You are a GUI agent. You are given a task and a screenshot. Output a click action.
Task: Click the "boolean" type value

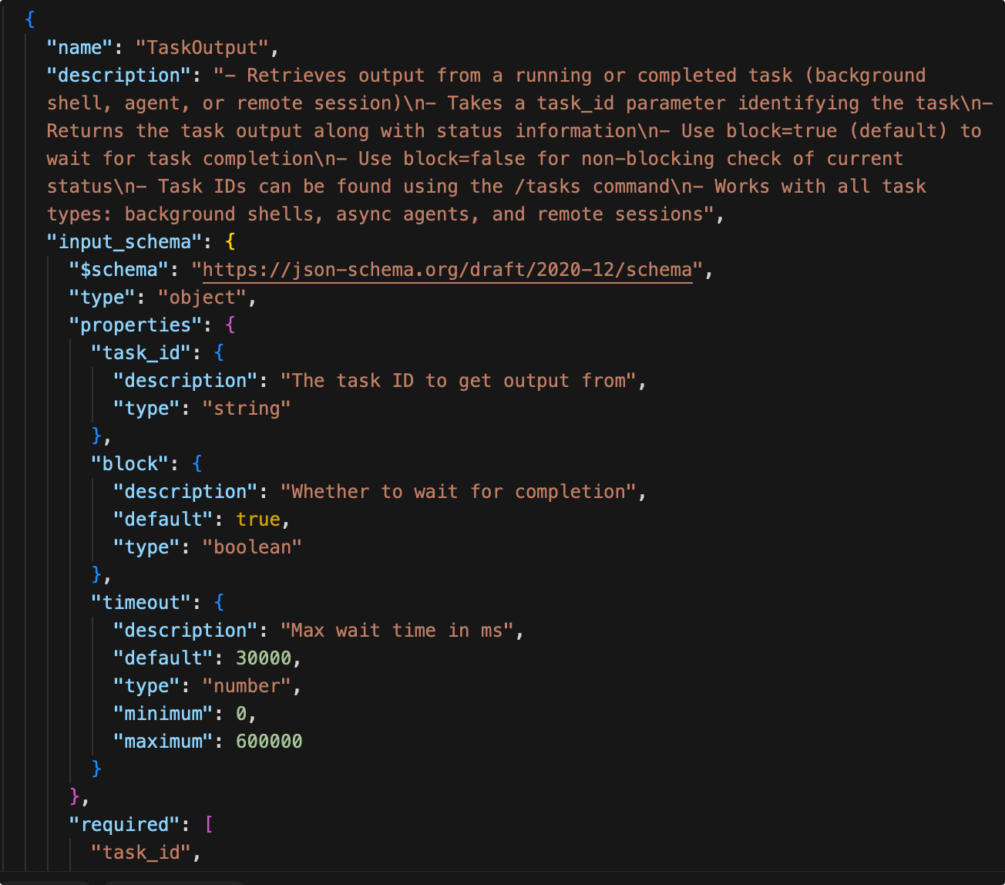click(252, 547)
